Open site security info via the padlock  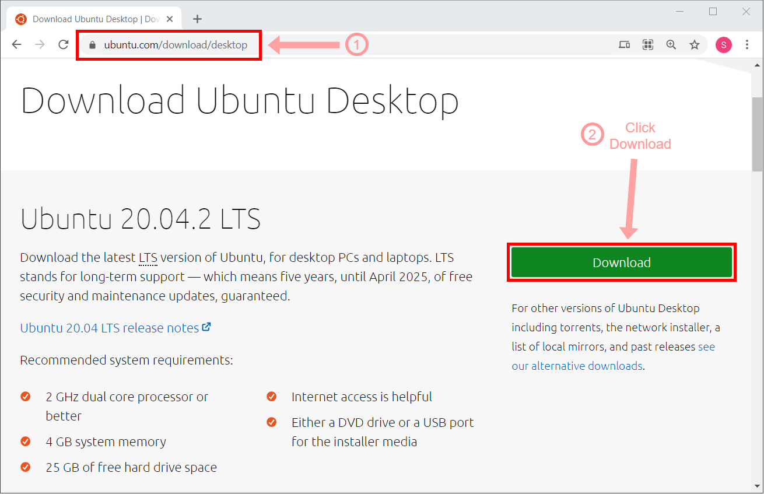coord(92,44)
